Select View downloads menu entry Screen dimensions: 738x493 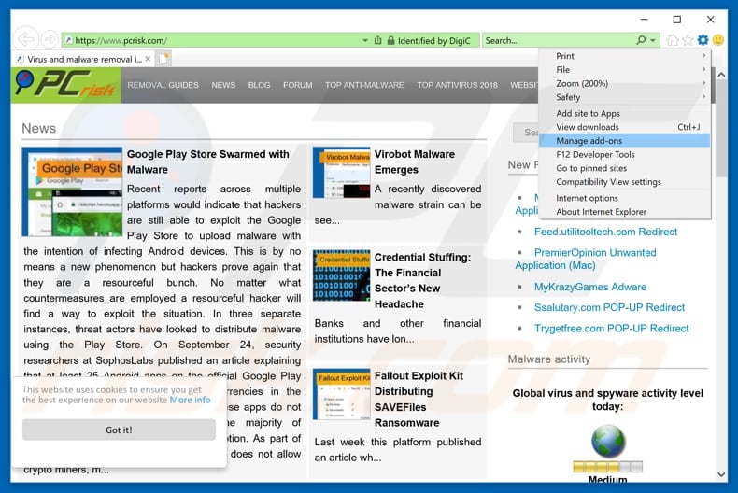click(624, 127)
